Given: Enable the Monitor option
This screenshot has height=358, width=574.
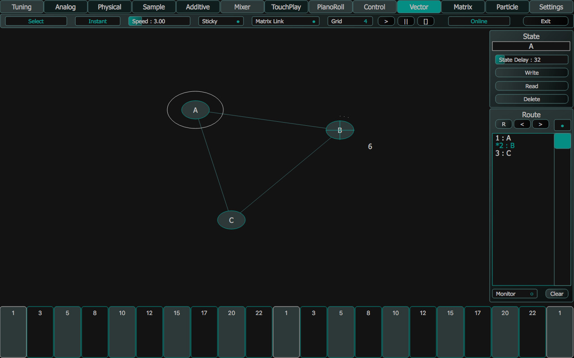Looking at the screenshot, I should point(514,294).
